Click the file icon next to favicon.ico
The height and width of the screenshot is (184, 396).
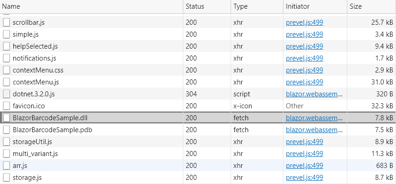6,106
